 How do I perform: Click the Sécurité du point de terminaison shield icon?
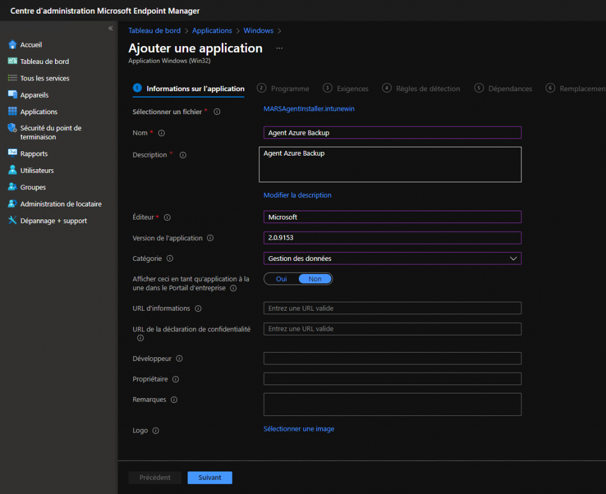pyautogui.click(x=12, y=128)
